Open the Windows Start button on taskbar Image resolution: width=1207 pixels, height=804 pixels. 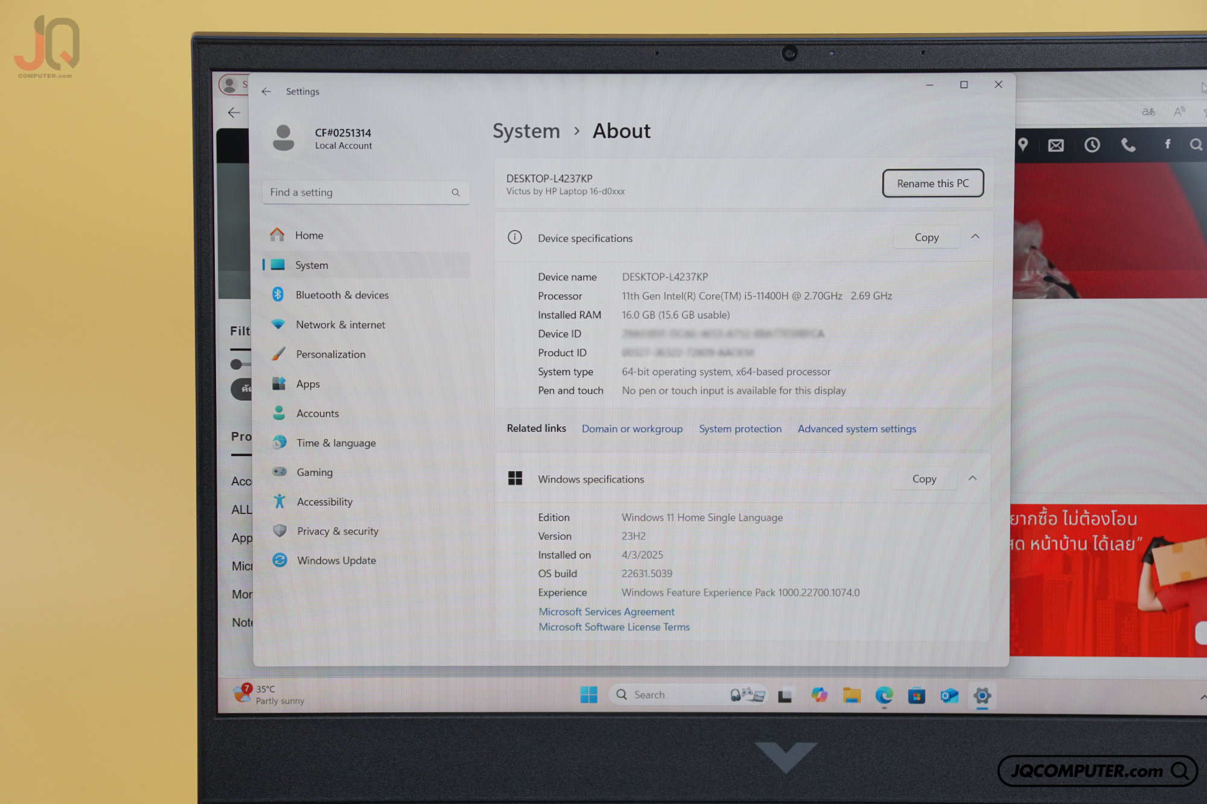[588, 695]
